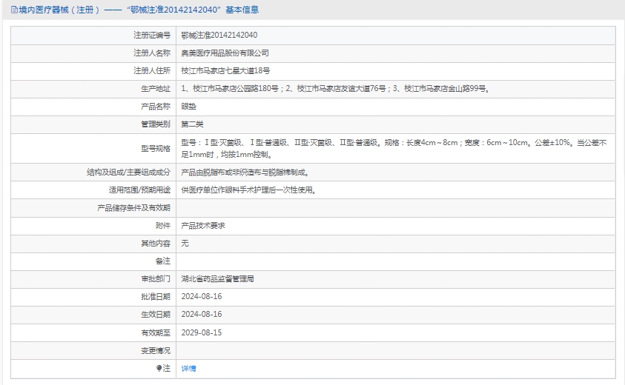The image size is (625, 385).
Task: Click the structure composition text 产品由脱脂布或非织造布
Action: (245, 172)
